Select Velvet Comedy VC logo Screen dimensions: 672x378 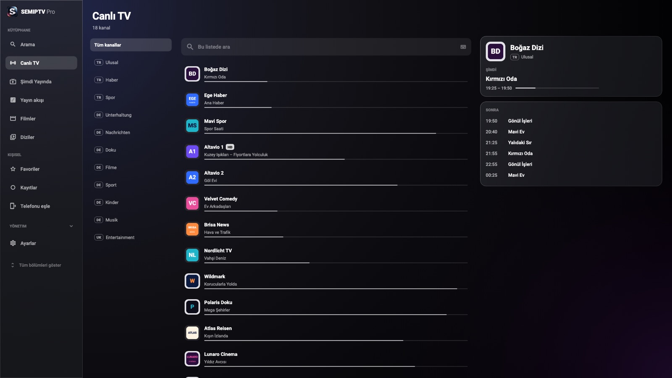click(x=192, y=203)
